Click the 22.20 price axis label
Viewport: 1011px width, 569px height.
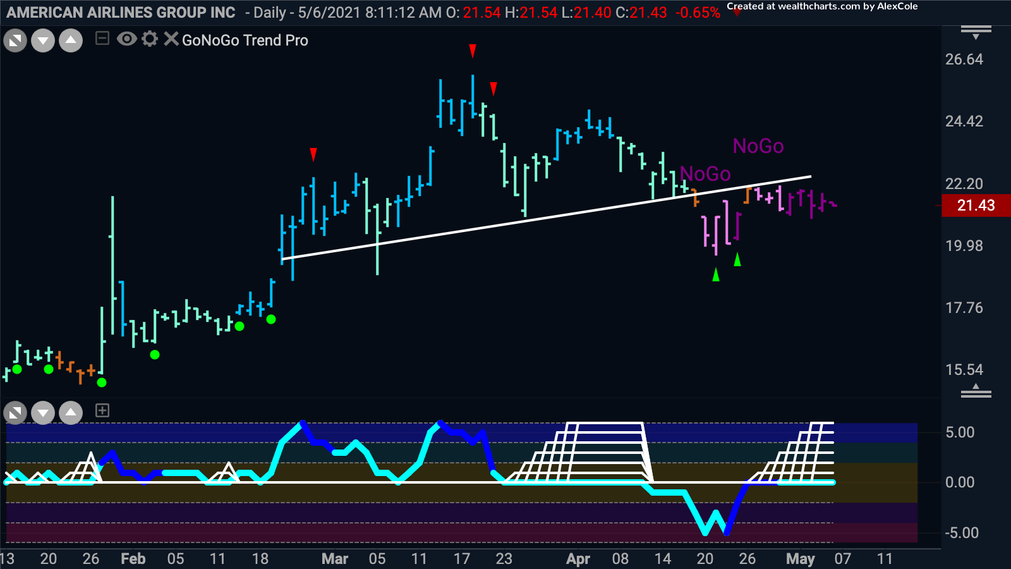pyautogui.click(x=964, y=184)
